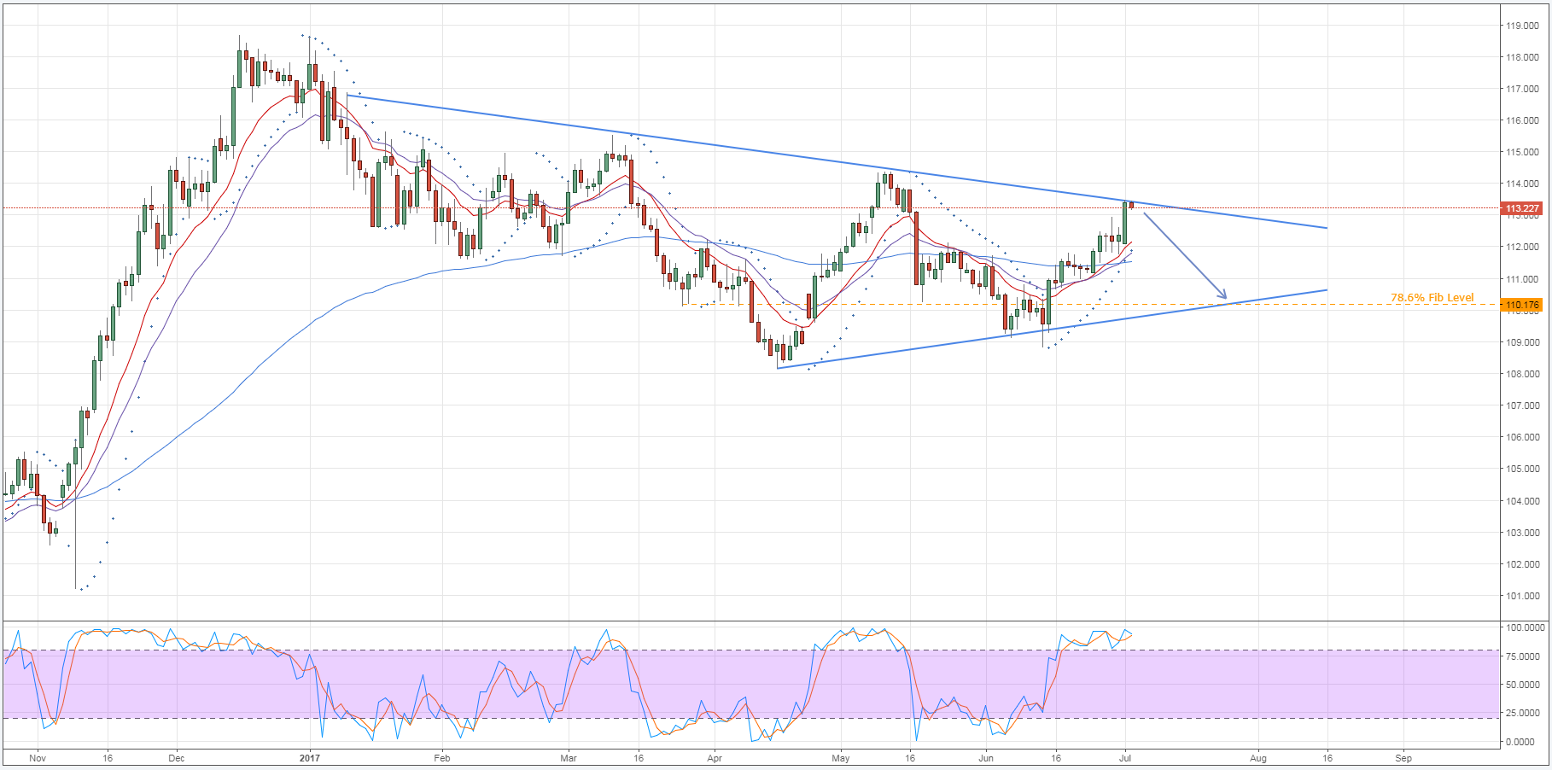Click the orange 110.176 price tag

(1522, 305)
